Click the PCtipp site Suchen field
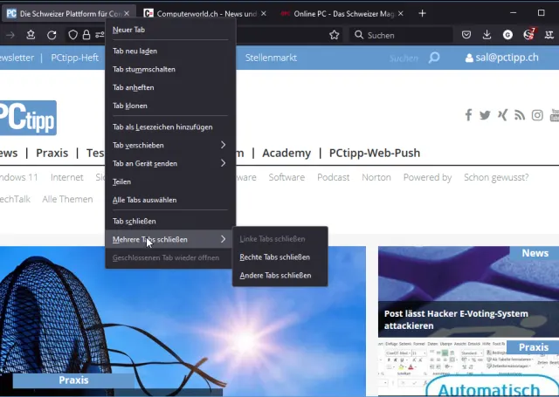The width and height of the screenshot is (559, 397). [x=404, y=58]
